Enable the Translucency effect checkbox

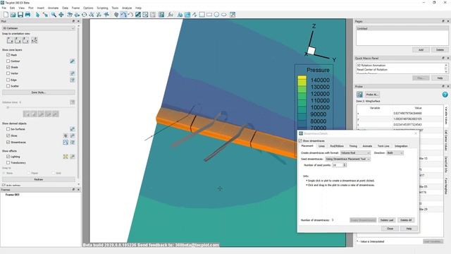(8, 163)
